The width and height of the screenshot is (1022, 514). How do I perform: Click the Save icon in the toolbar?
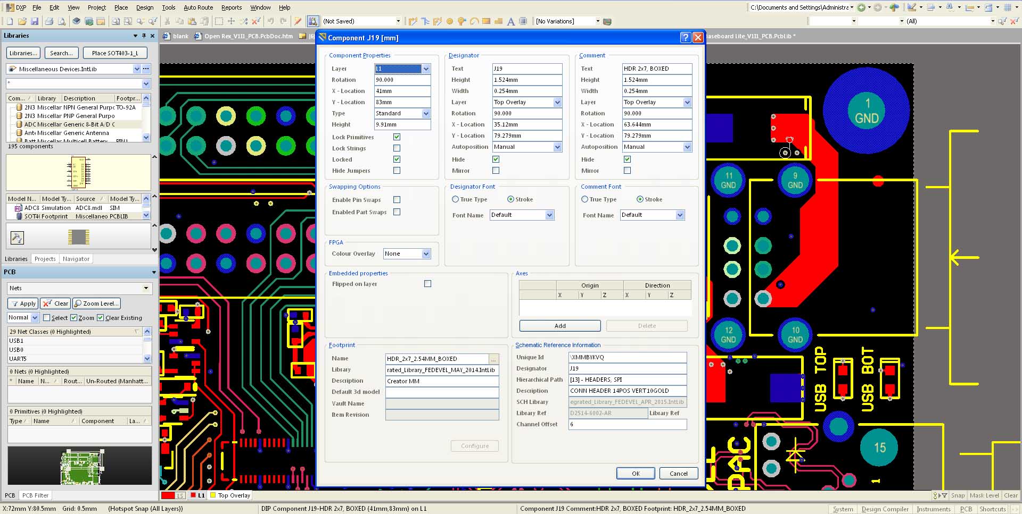[x=35, y=21]
